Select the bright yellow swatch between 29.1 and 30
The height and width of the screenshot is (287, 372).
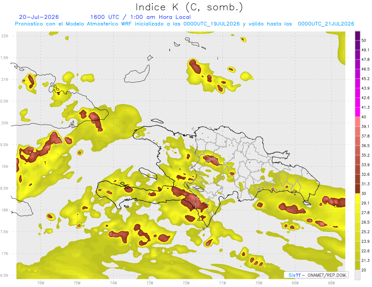coord(357,198)
